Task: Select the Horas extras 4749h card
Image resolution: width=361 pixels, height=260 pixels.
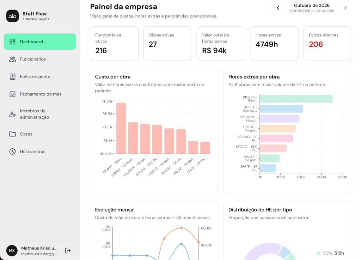Action: pyautogui.click(x=274, y=44)
